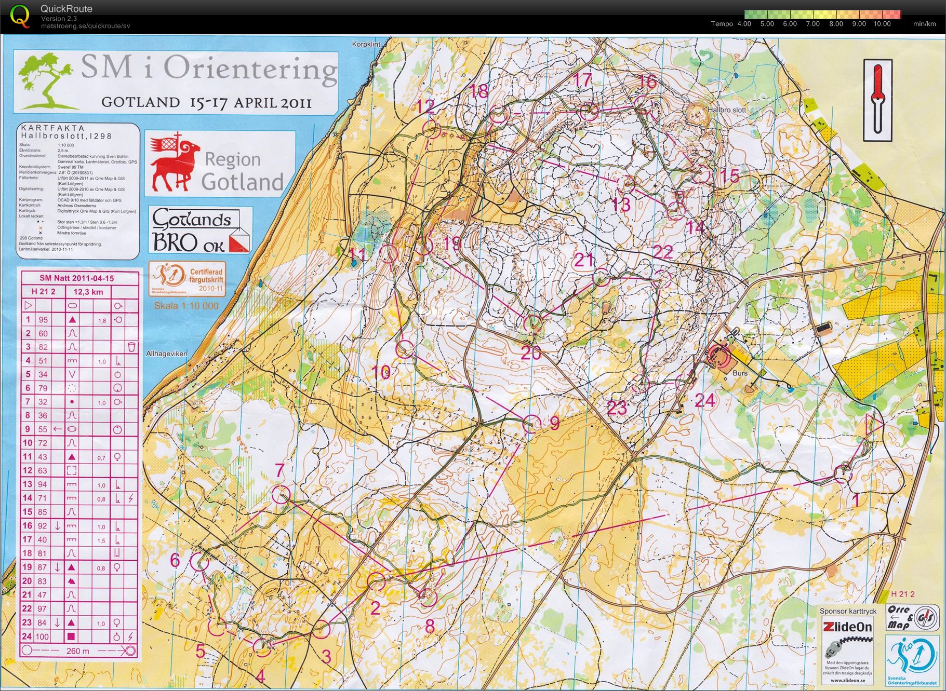
Task: Open the matstroeng.se/quickroute/sv link
Action: (x=85, y=26)
